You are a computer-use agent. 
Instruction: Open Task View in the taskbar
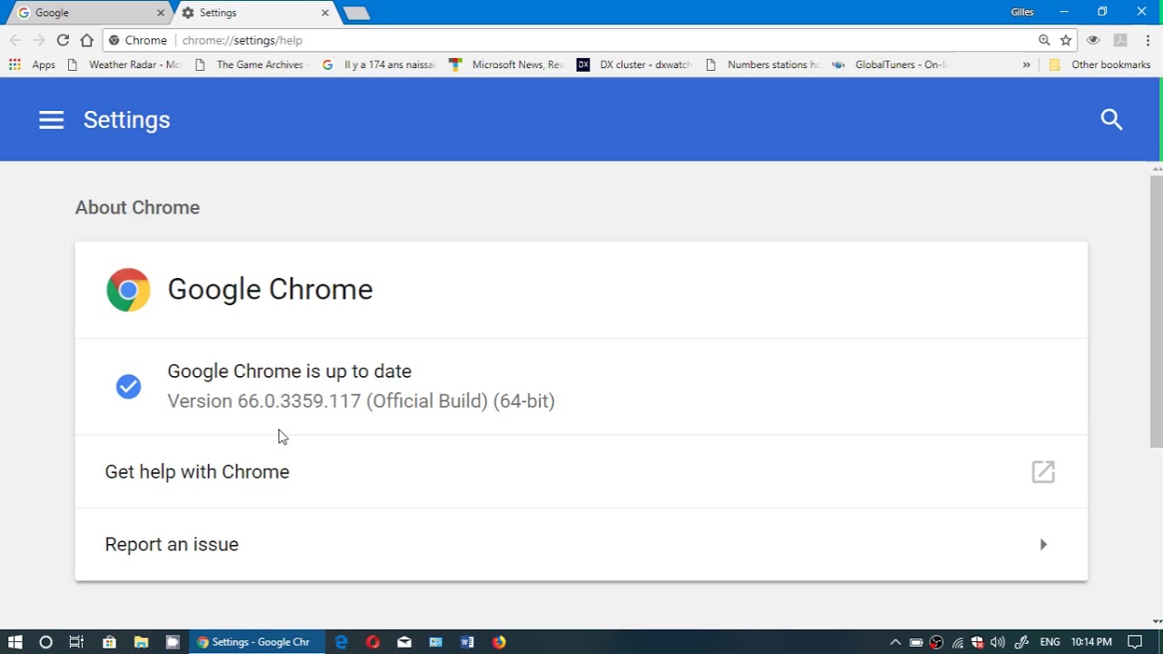coord(76,642)
